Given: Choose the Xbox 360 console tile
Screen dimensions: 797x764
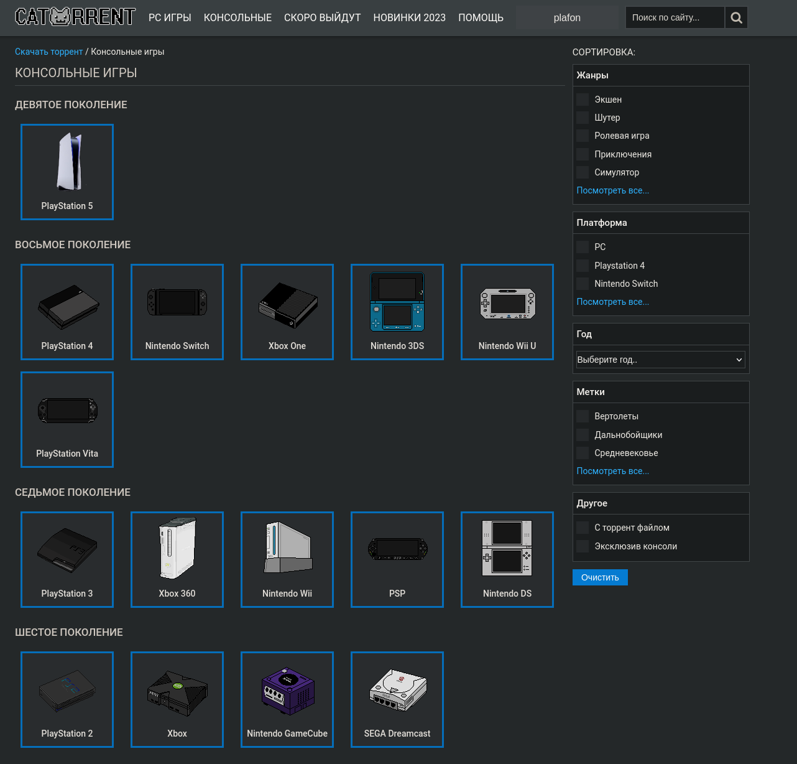Looking at the screenshot, I should 177,559.
